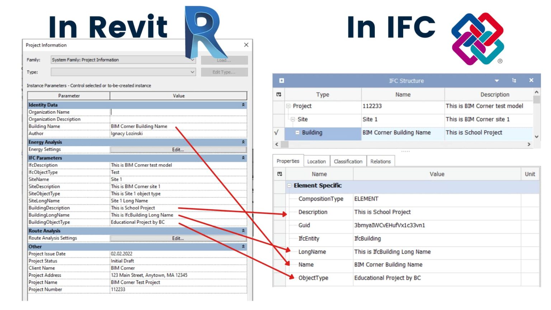Viewport: 551px width, 310px height.
Task: Click the Author value 'Ignacy Lozinski'
Action: 127,133
